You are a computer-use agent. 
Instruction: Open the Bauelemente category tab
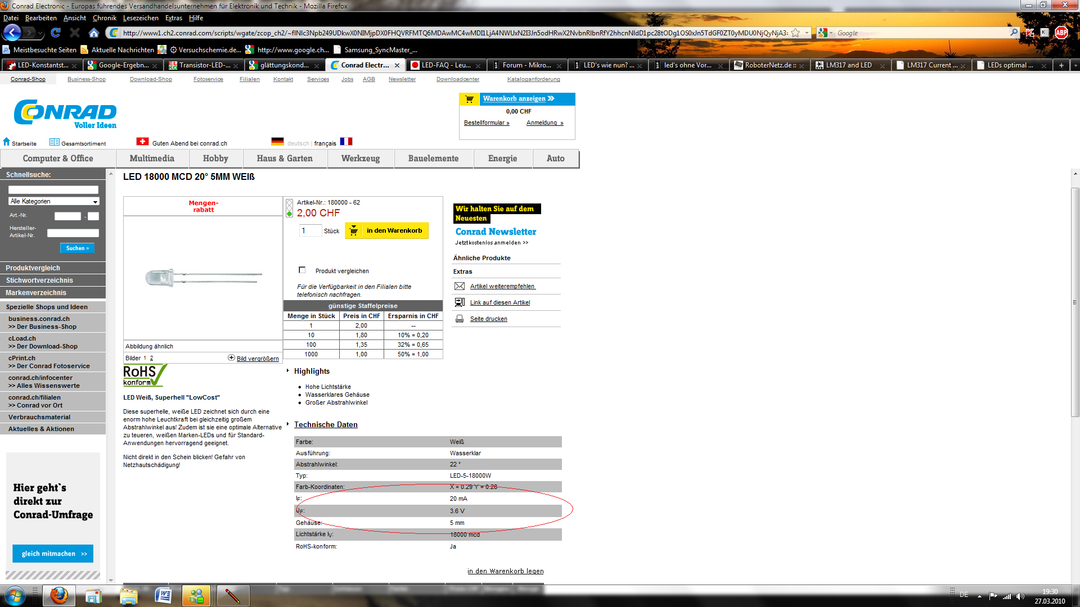433,158
